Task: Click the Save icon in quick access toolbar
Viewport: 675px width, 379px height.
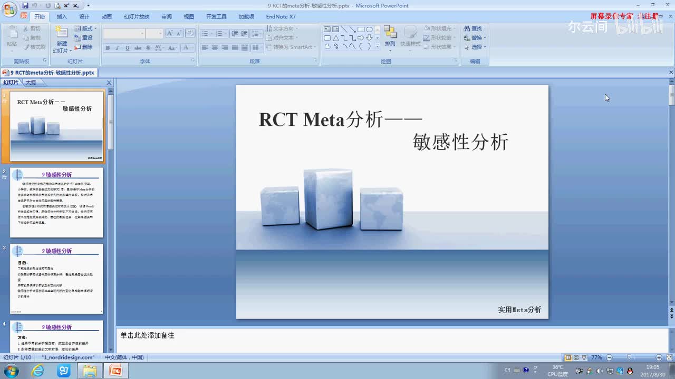Action: (x=26, y=5)
